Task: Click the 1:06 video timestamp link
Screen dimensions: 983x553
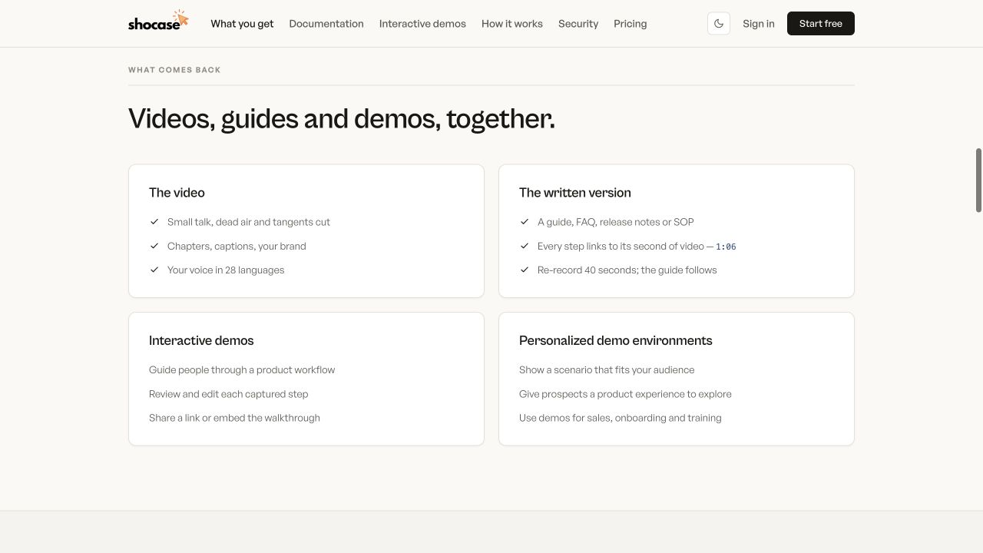Action: point(726,247)
